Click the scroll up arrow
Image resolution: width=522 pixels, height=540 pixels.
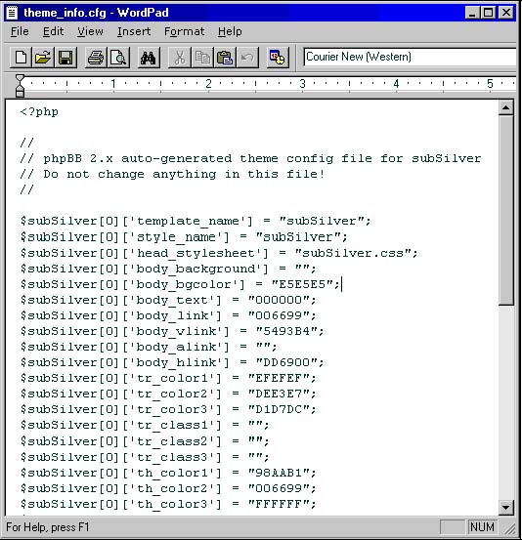click(x=505, y=108)
